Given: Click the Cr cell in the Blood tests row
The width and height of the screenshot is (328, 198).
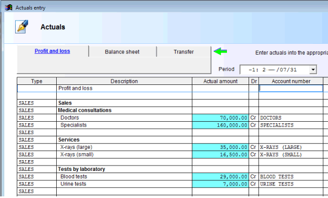Looking at the screenshot, I should (254, 176).
